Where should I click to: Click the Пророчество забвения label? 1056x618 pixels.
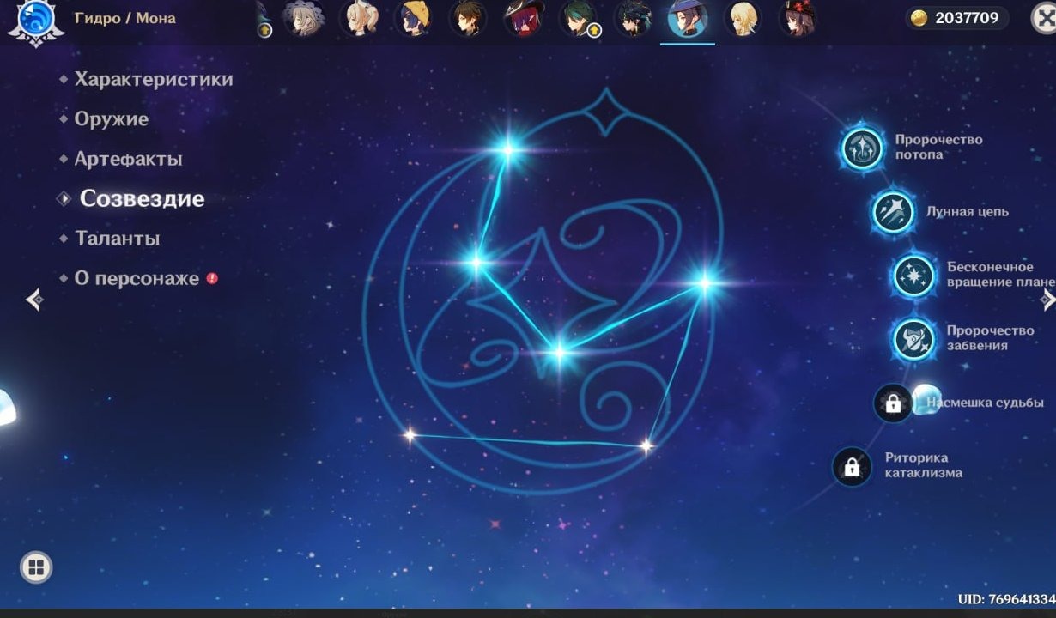pyautogui.click(x=990, y=338)
